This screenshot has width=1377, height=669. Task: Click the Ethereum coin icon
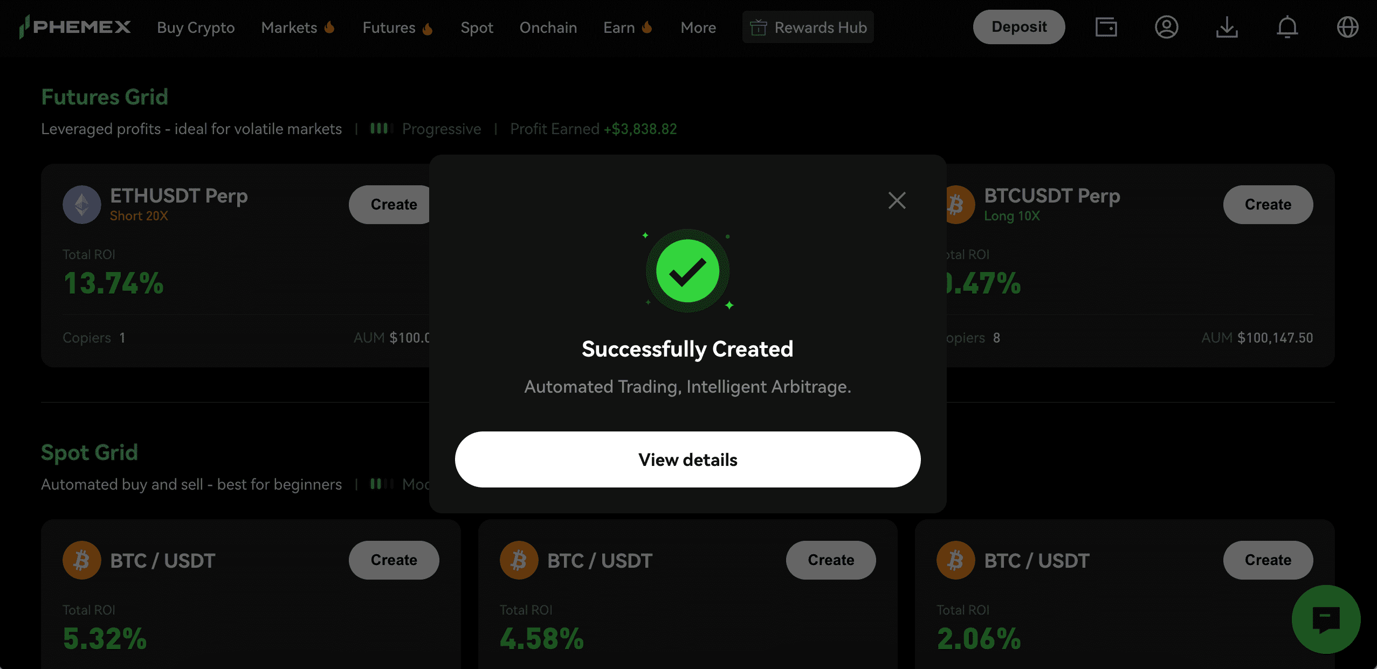82,205
